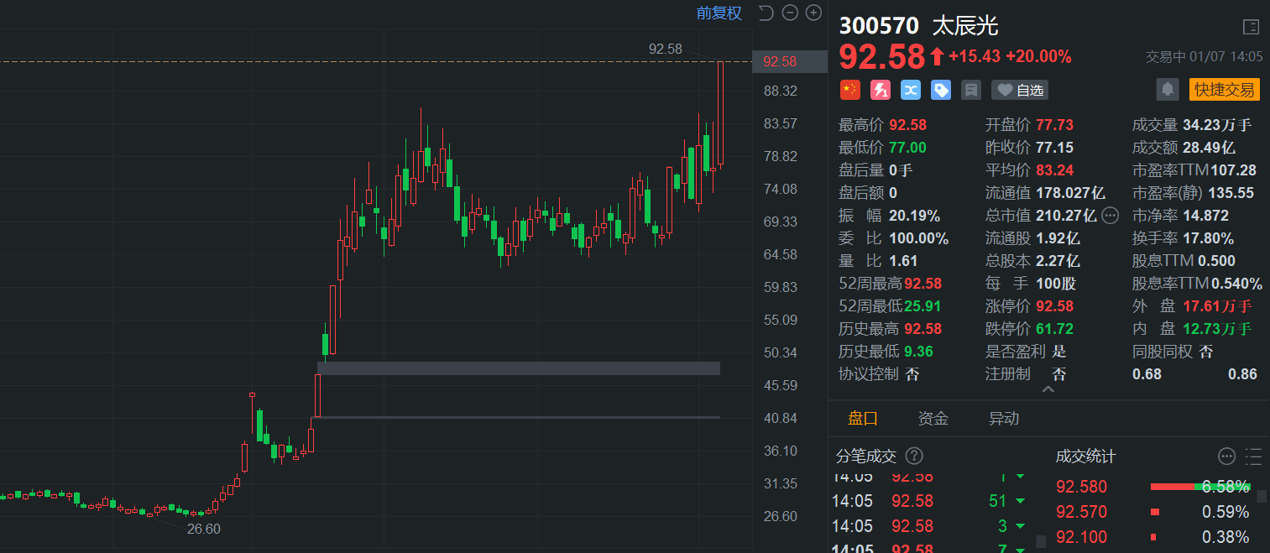The width and height of the screenshot is (1270, 553).
Task: Switch to the 异动 tab
Action: 1004,418
